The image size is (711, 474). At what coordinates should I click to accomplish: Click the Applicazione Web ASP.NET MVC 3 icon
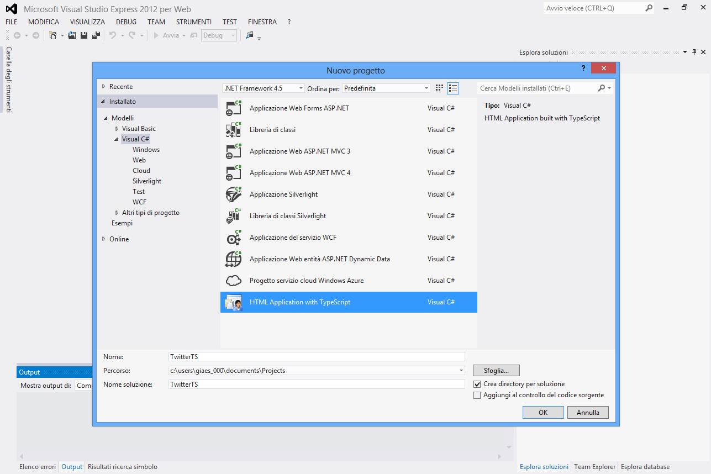(234, 151)
